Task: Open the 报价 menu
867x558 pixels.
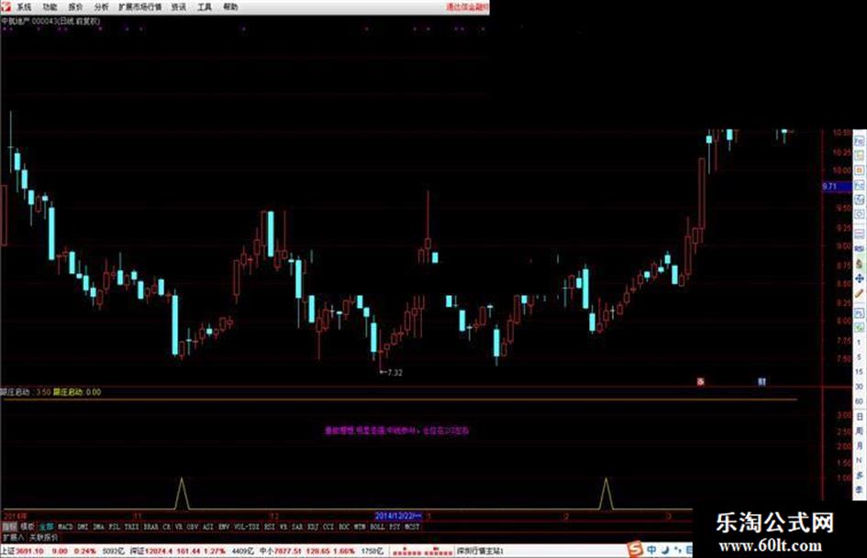Action: point(76,7)
